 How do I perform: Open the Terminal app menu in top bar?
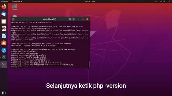pyautogui.click(x=17, y=1)
